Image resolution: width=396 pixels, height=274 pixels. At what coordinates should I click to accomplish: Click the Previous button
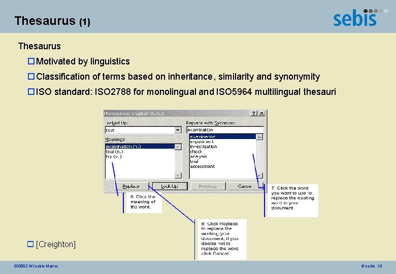click(208, 186)
